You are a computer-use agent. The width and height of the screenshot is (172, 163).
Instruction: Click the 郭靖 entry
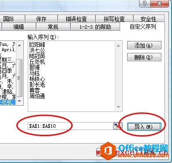(x=34, y=67)
